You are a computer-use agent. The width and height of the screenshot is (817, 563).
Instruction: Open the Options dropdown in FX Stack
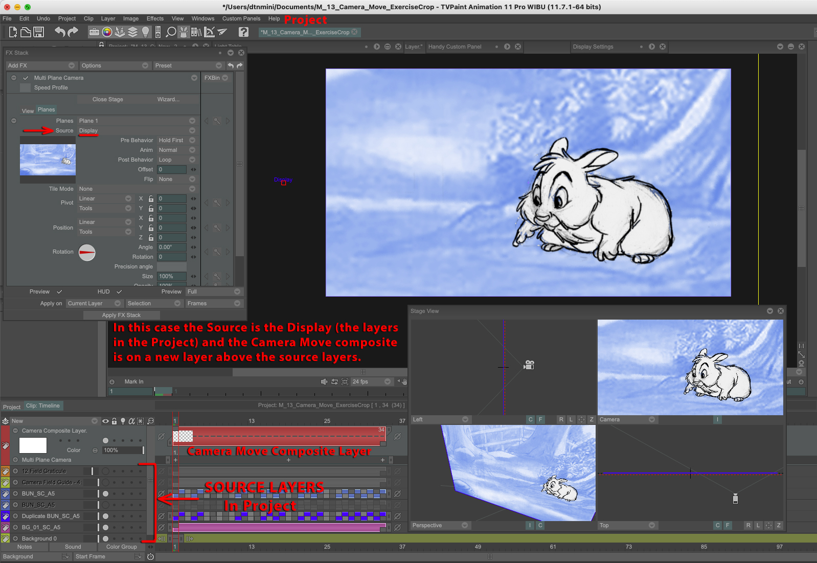(x=115, y=65)
